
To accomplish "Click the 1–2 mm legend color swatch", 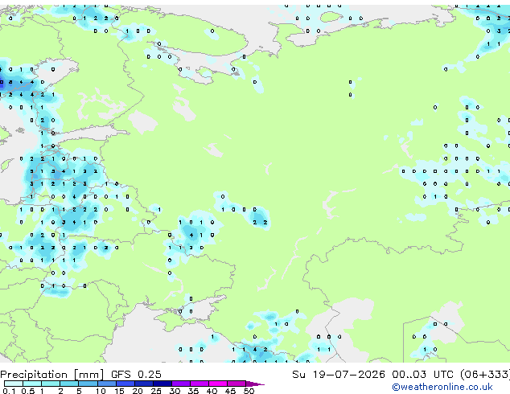I will tap(51, 384).
